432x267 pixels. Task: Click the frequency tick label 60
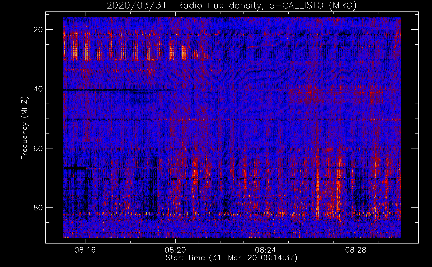38,148
